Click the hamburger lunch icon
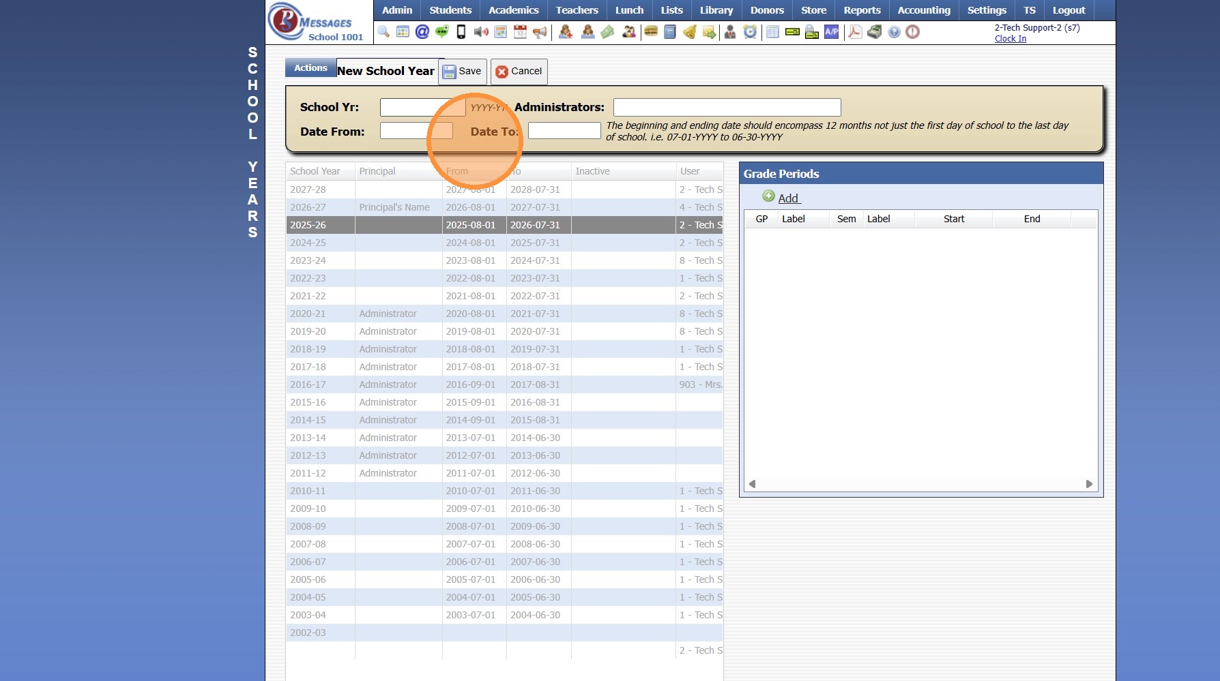Image resolution: width=1220 pixels, height=681 pixels. point(651,32)
